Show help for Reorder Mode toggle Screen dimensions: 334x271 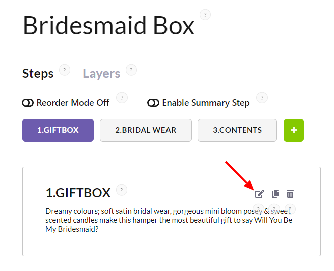click(x=122, y=98)
